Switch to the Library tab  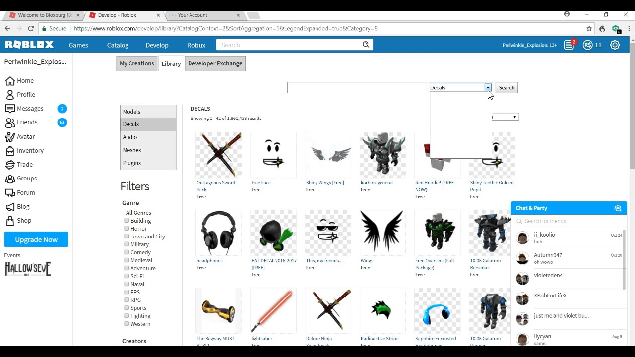[171, 64]
